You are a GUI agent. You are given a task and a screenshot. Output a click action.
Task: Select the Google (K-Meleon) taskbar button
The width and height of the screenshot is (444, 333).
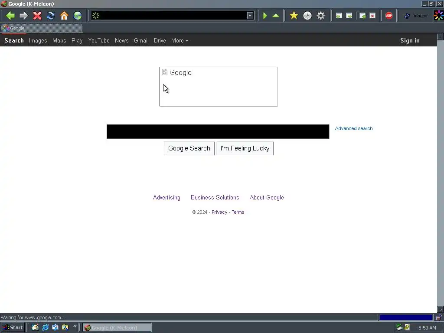(x=117, y=328)
